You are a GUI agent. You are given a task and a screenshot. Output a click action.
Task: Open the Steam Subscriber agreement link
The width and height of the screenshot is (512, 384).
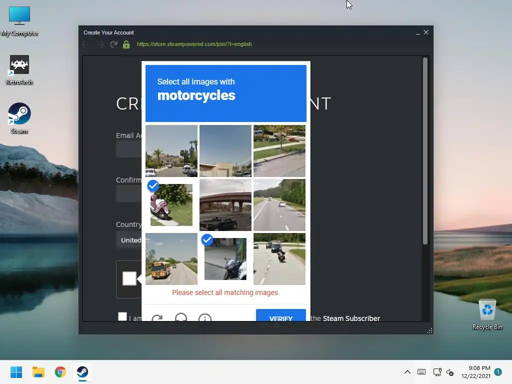coord(351,318)
